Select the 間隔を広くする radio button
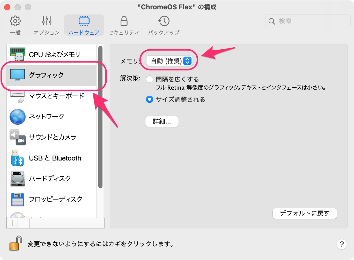This screenshot has width=354, height=260. click(x=150, y=79)
